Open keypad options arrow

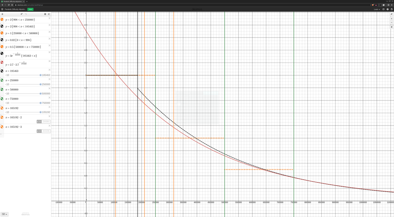tap(6, 214)
